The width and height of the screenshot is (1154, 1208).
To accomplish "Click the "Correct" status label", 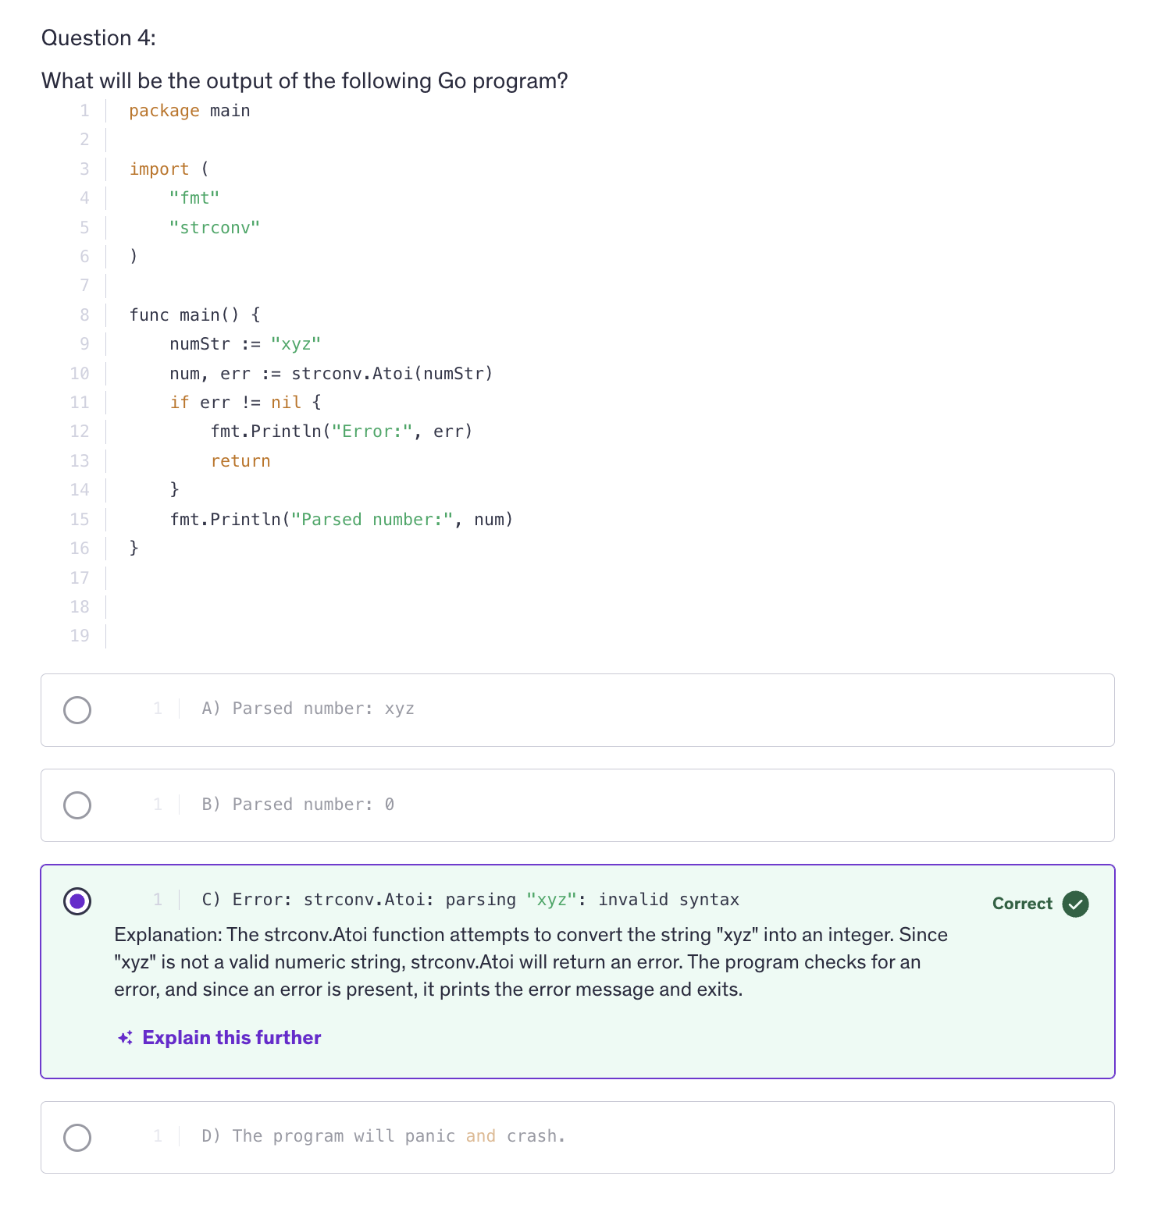I will click(x=1022, y=904).
